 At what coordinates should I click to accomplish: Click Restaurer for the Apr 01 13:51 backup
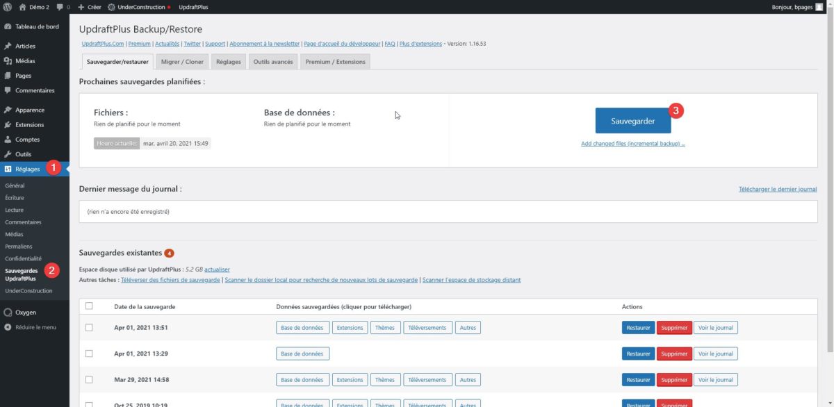point(638,327)
